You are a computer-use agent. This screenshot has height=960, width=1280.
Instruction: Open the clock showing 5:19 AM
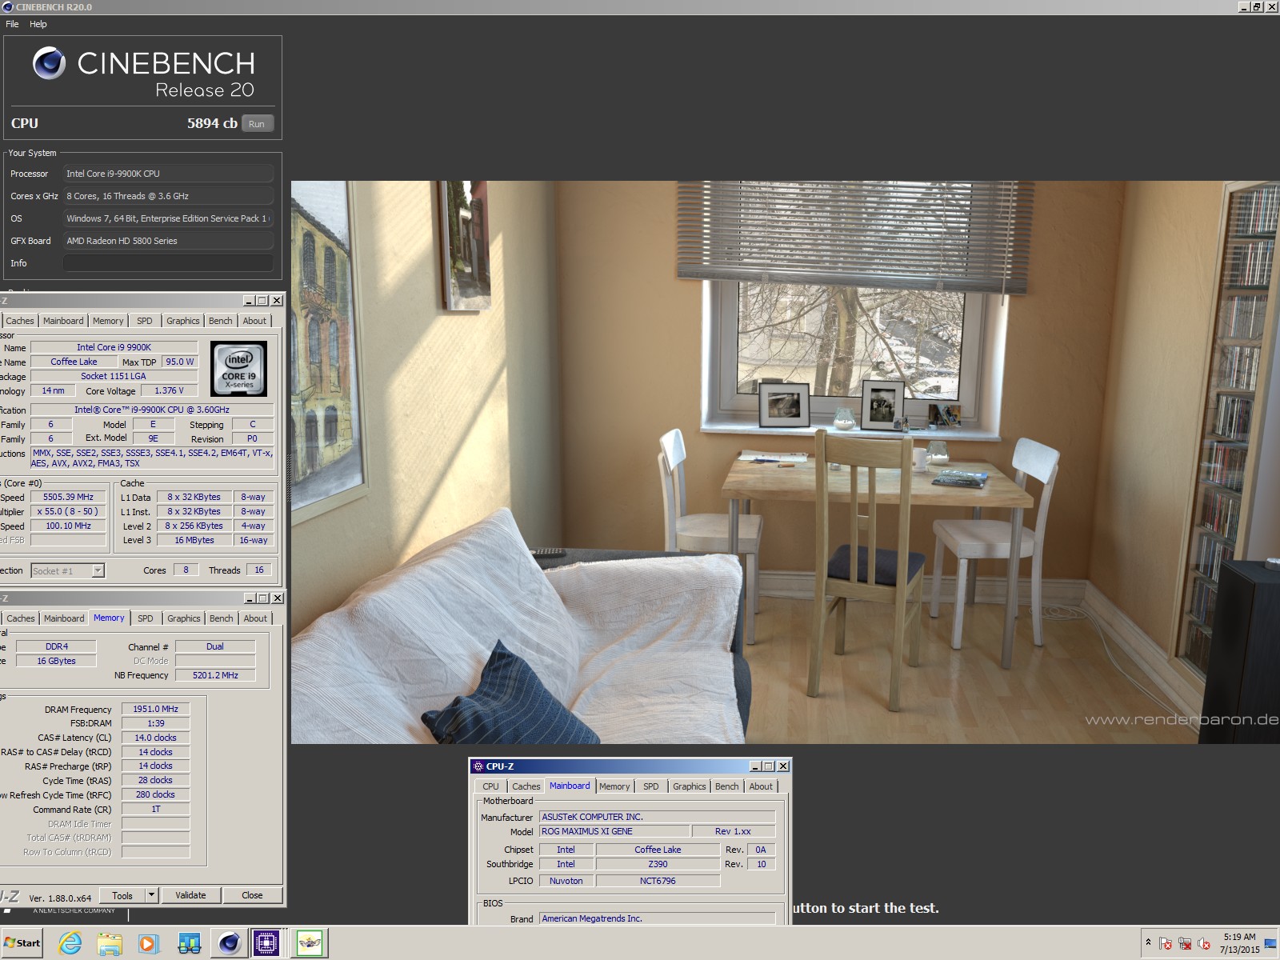click(1239, 943)
